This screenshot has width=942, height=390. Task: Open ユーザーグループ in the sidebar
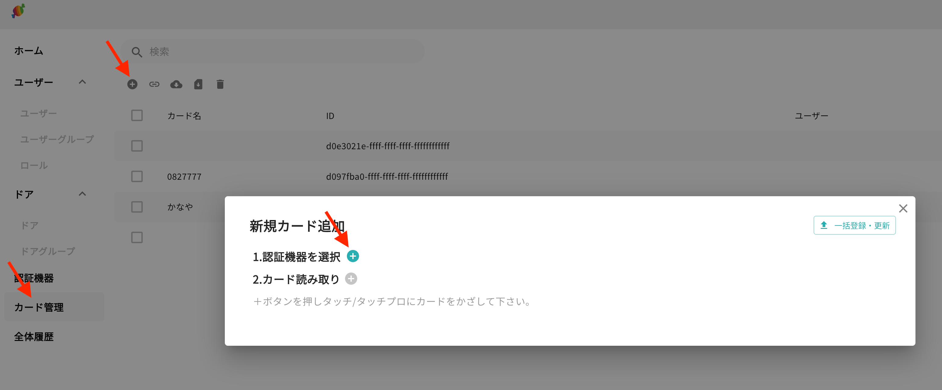click(57, 139)
